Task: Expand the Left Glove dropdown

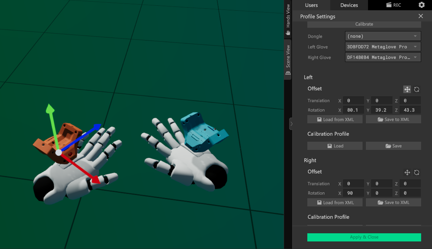Action: (382, 47)
